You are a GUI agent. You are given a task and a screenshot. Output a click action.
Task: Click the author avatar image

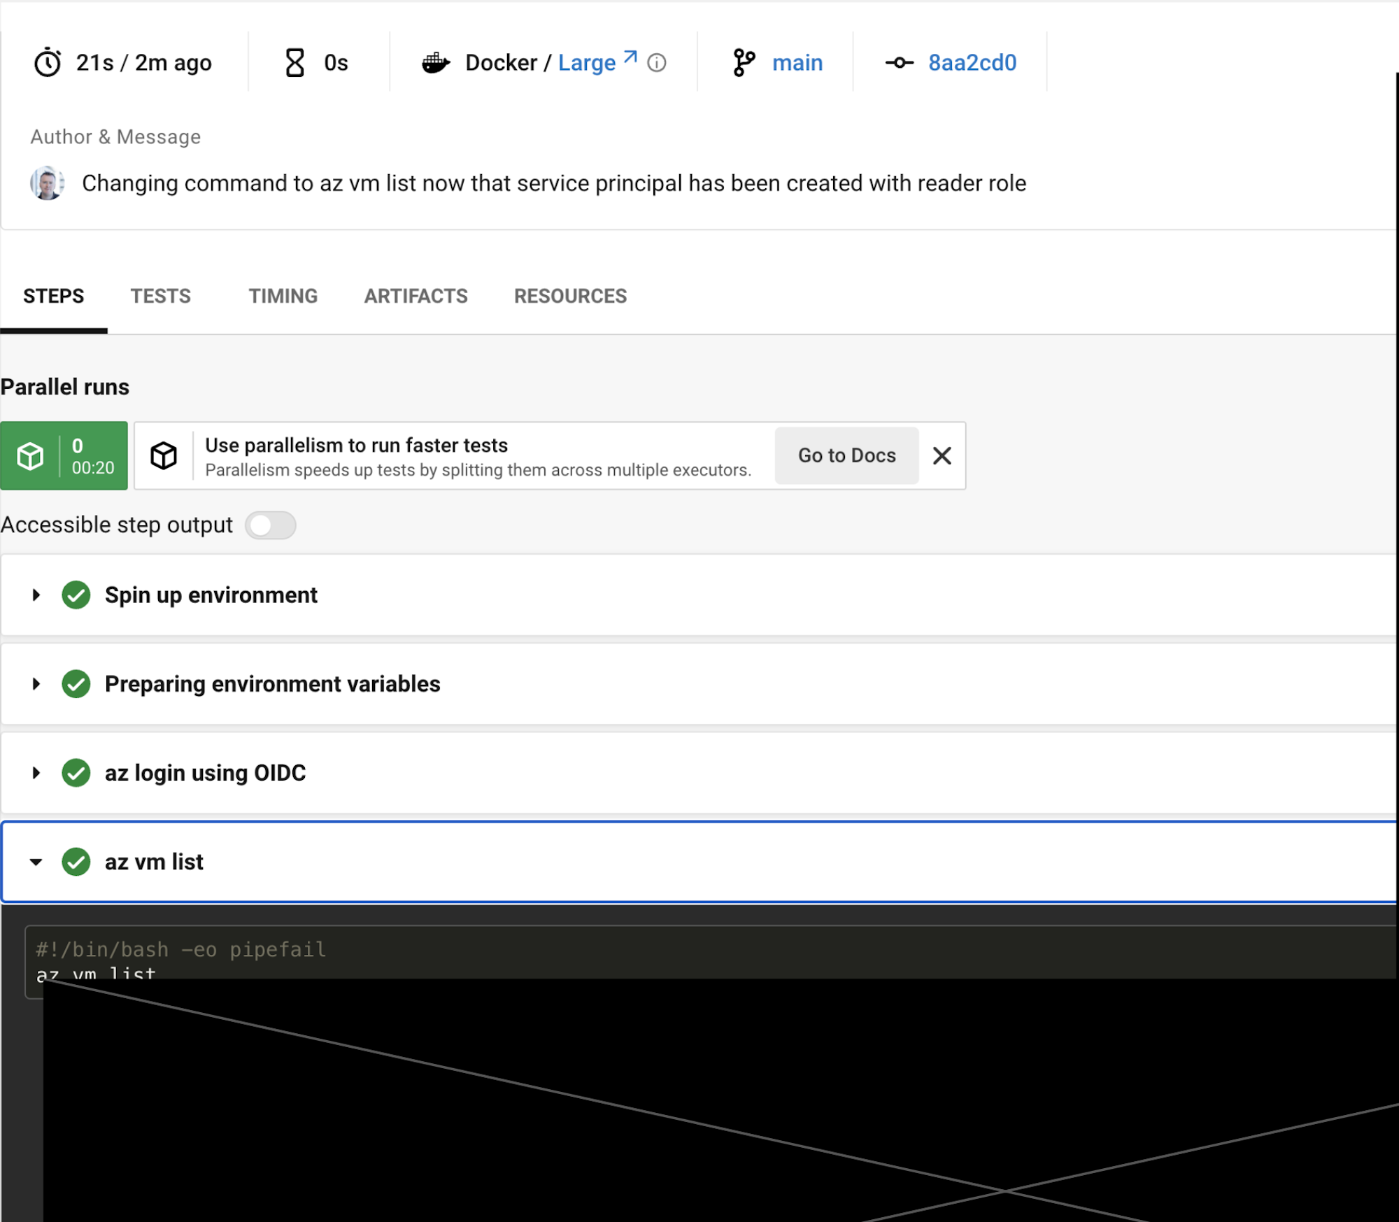click(x=48, y=183)
